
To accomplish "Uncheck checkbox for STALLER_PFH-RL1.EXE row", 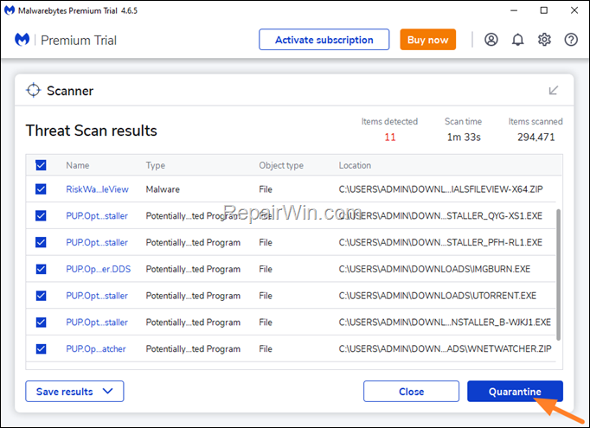I will [x=41, y=242].
